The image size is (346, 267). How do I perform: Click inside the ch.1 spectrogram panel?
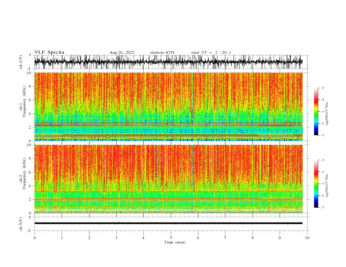coord(168,106)
